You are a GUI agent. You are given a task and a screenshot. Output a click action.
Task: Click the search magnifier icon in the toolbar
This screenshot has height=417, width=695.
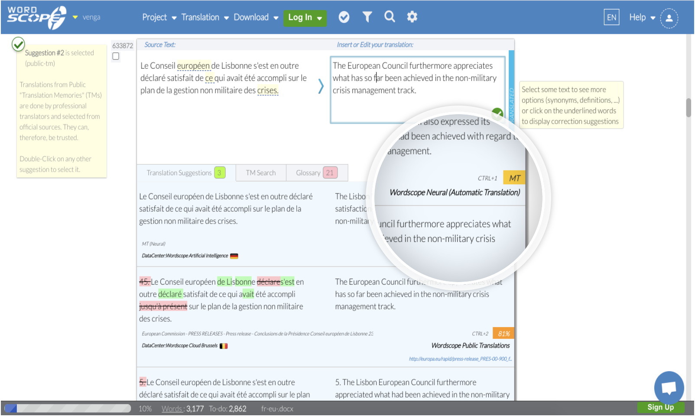pyautogui.click(x=390, y=17)
